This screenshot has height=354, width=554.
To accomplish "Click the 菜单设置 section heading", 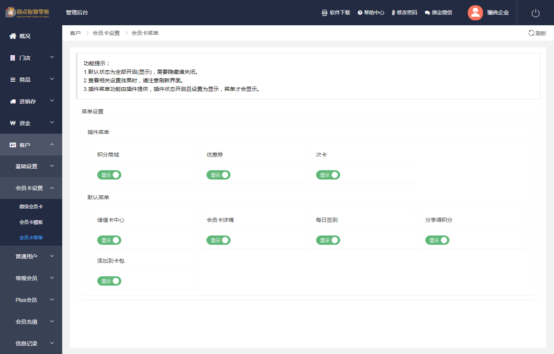I will tap(93, 112).
